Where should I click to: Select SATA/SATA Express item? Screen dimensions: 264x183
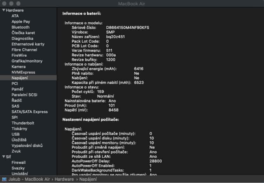[29, 111]
